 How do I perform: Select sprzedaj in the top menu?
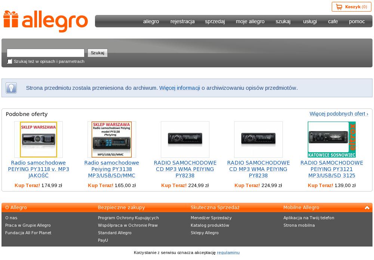coord(215,21)
